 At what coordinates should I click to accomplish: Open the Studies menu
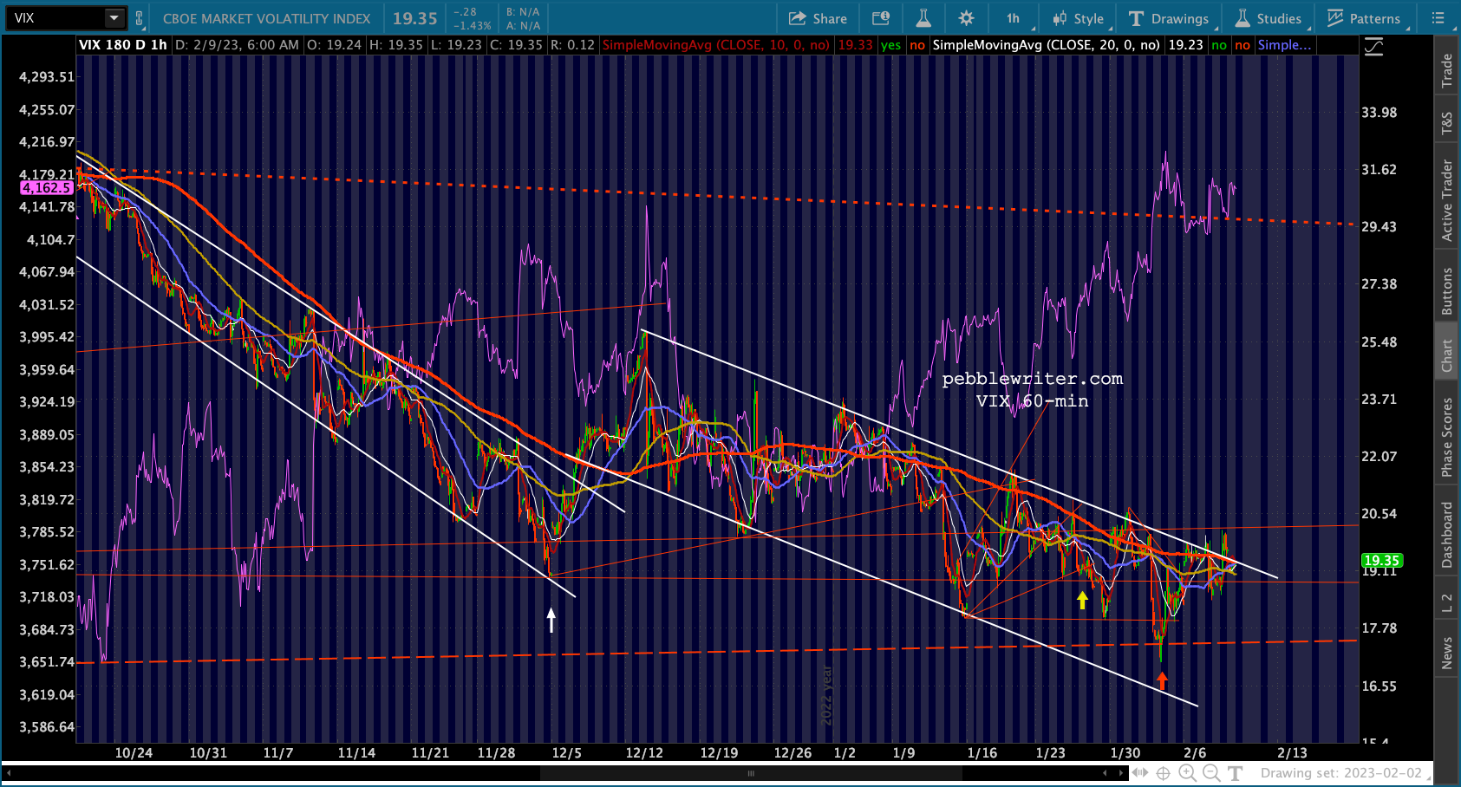point(1268,18)
